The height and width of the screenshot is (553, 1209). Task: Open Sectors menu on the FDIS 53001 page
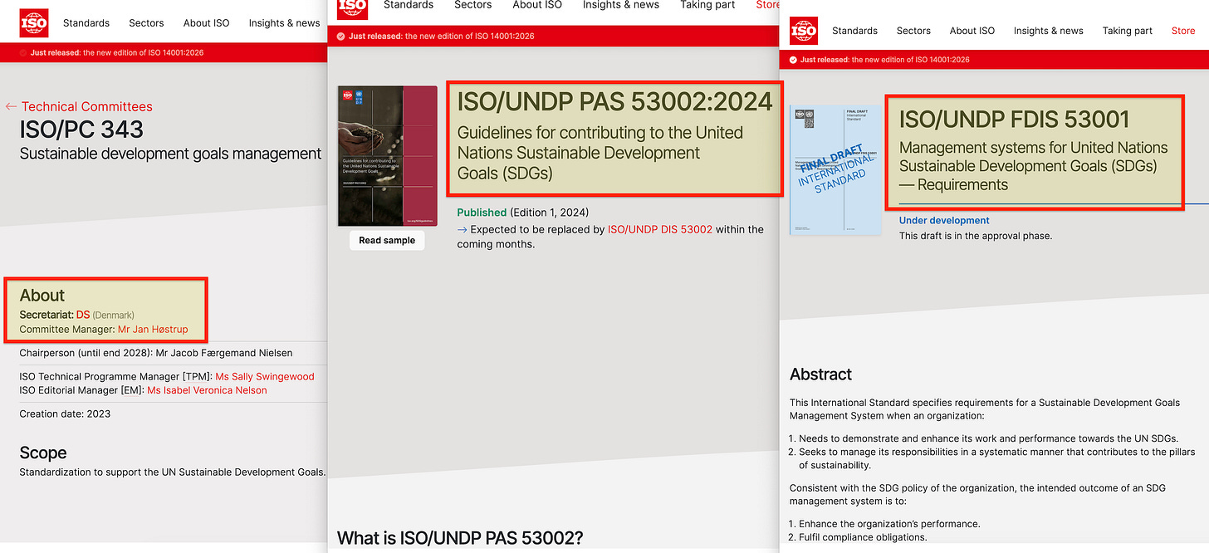click(x=913, y=31)
